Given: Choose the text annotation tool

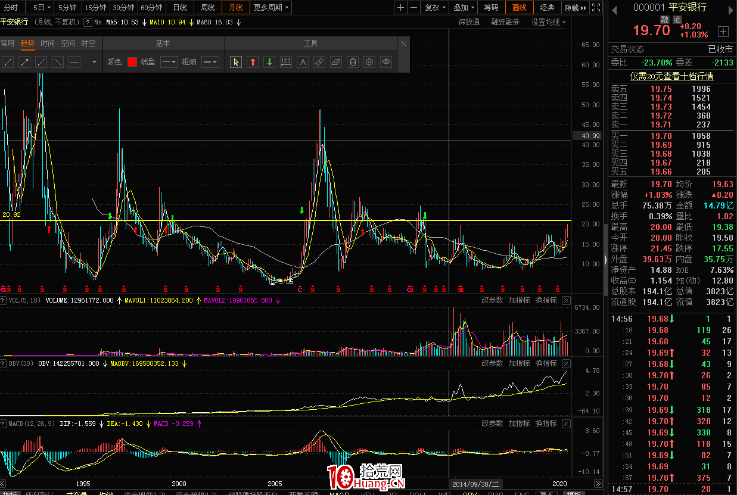Looking at the screenshot, I should (x=303, y=62).
